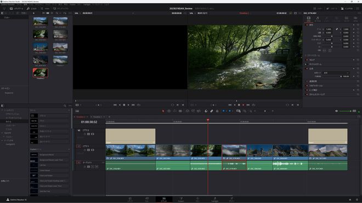Viewport: 362px width, 203px height.
Task: Open the composite mode dropdown
Action: click(336, 73)
